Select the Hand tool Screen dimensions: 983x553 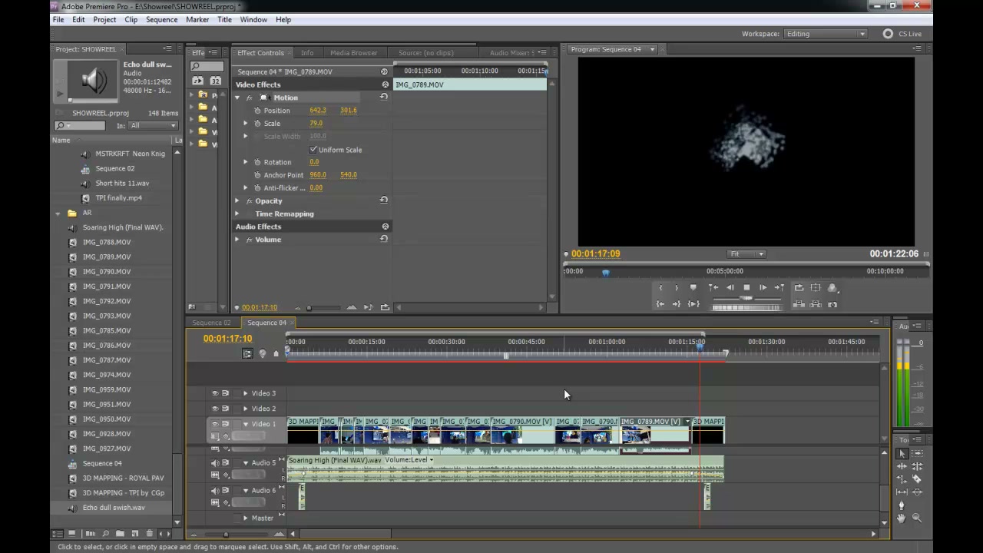pyautogui.click(x=902, y=518)
